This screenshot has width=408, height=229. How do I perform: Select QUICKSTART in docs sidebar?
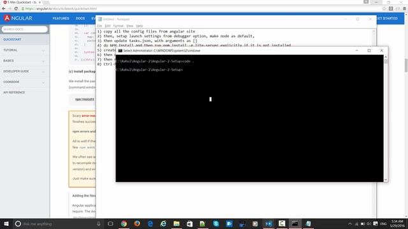tap(12, 39)
